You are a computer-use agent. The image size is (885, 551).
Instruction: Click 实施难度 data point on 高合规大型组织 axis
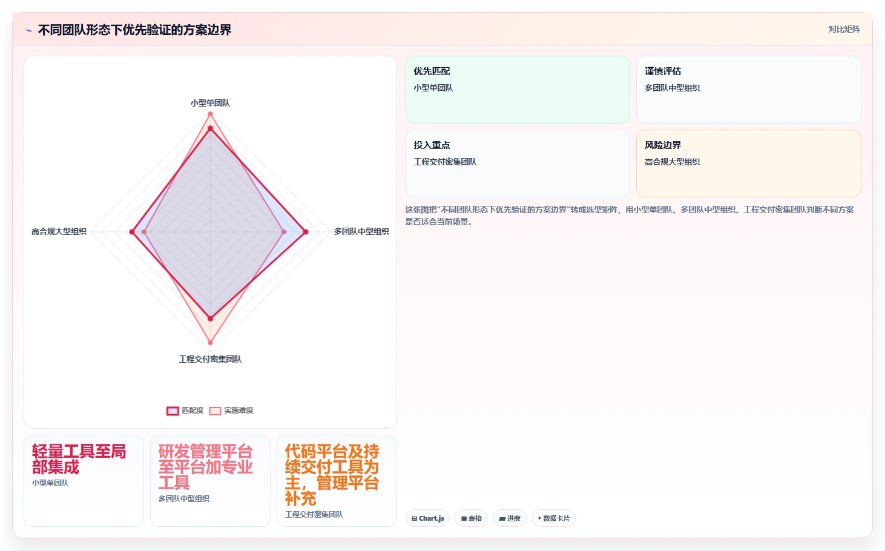pos(144,232)
